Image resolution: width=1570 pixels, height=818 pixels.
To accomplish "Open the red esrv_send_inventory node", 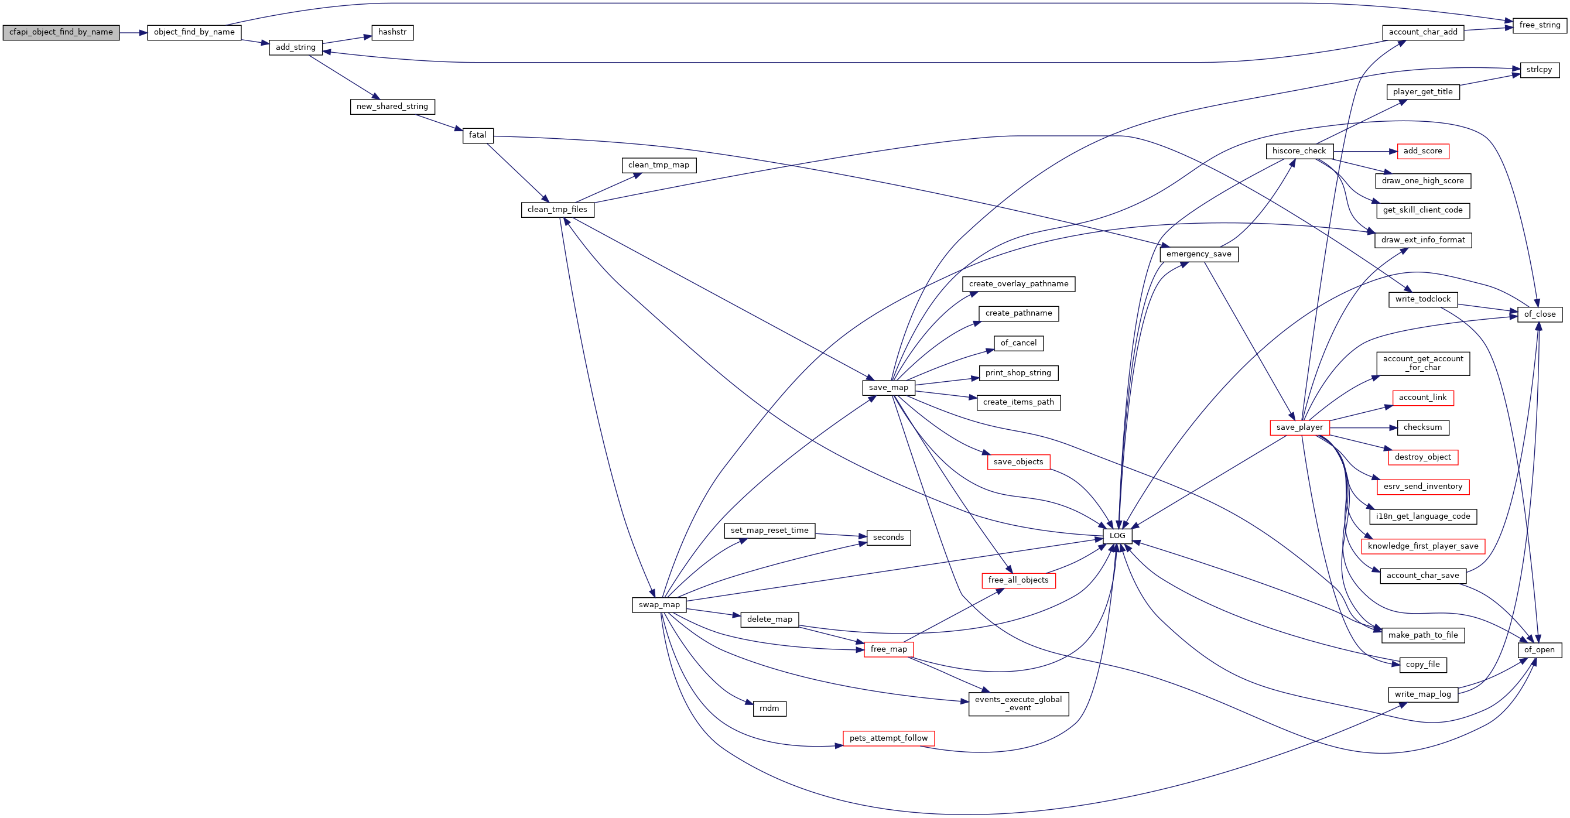I will (1423, 487).
